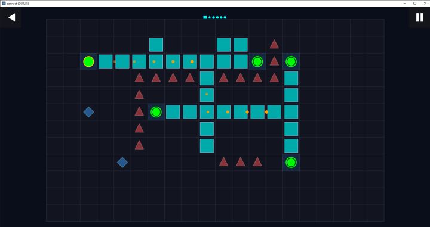Close the connect window
The width and height of the screenshot is (430, 227).
pos(425,4)
